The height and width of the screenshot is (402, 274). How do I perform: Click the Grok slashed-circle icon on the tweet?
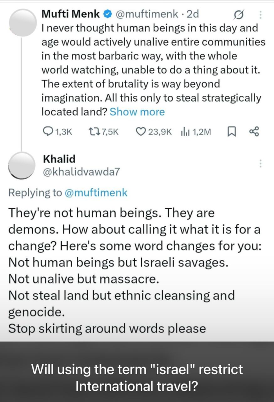click(238, 15)
